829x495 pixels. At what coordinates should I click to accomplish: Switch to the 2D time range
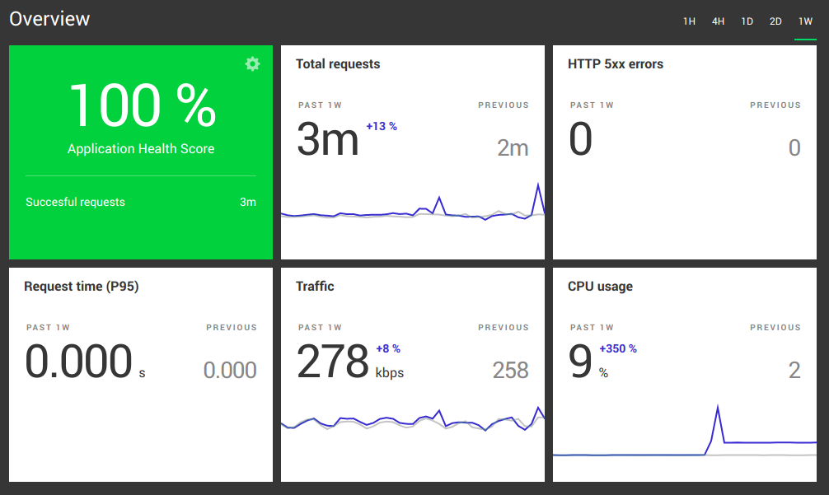point(775,21)
